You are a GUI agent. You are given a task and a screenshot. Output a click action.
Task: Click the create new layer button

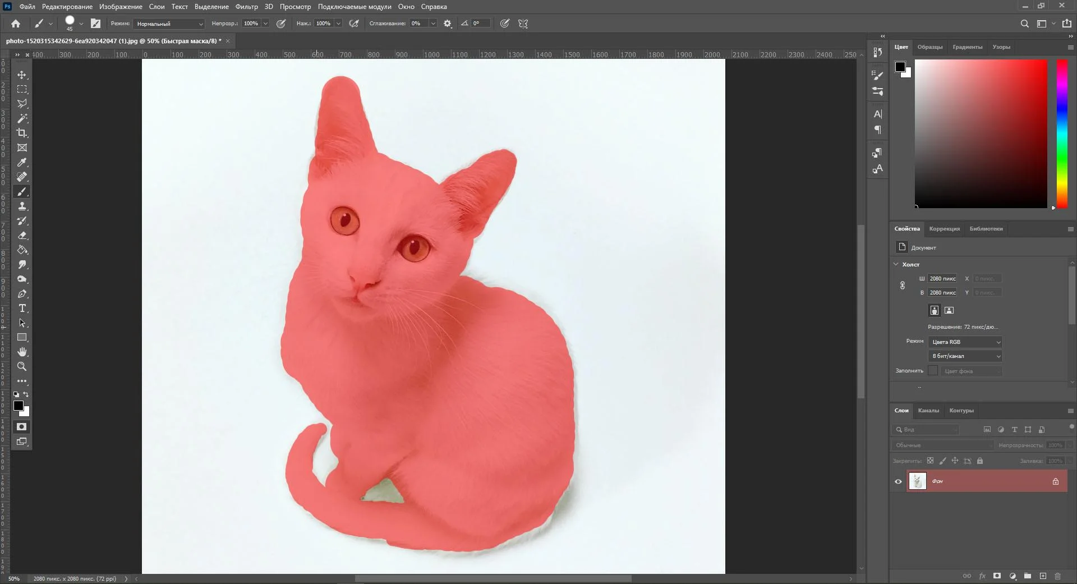(x=1043, y=576)
